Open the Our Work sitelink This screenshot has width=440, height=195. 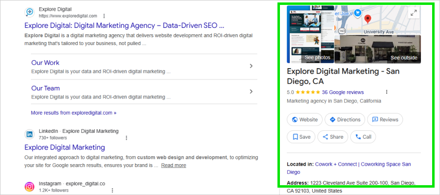click(x=46, y=63)
